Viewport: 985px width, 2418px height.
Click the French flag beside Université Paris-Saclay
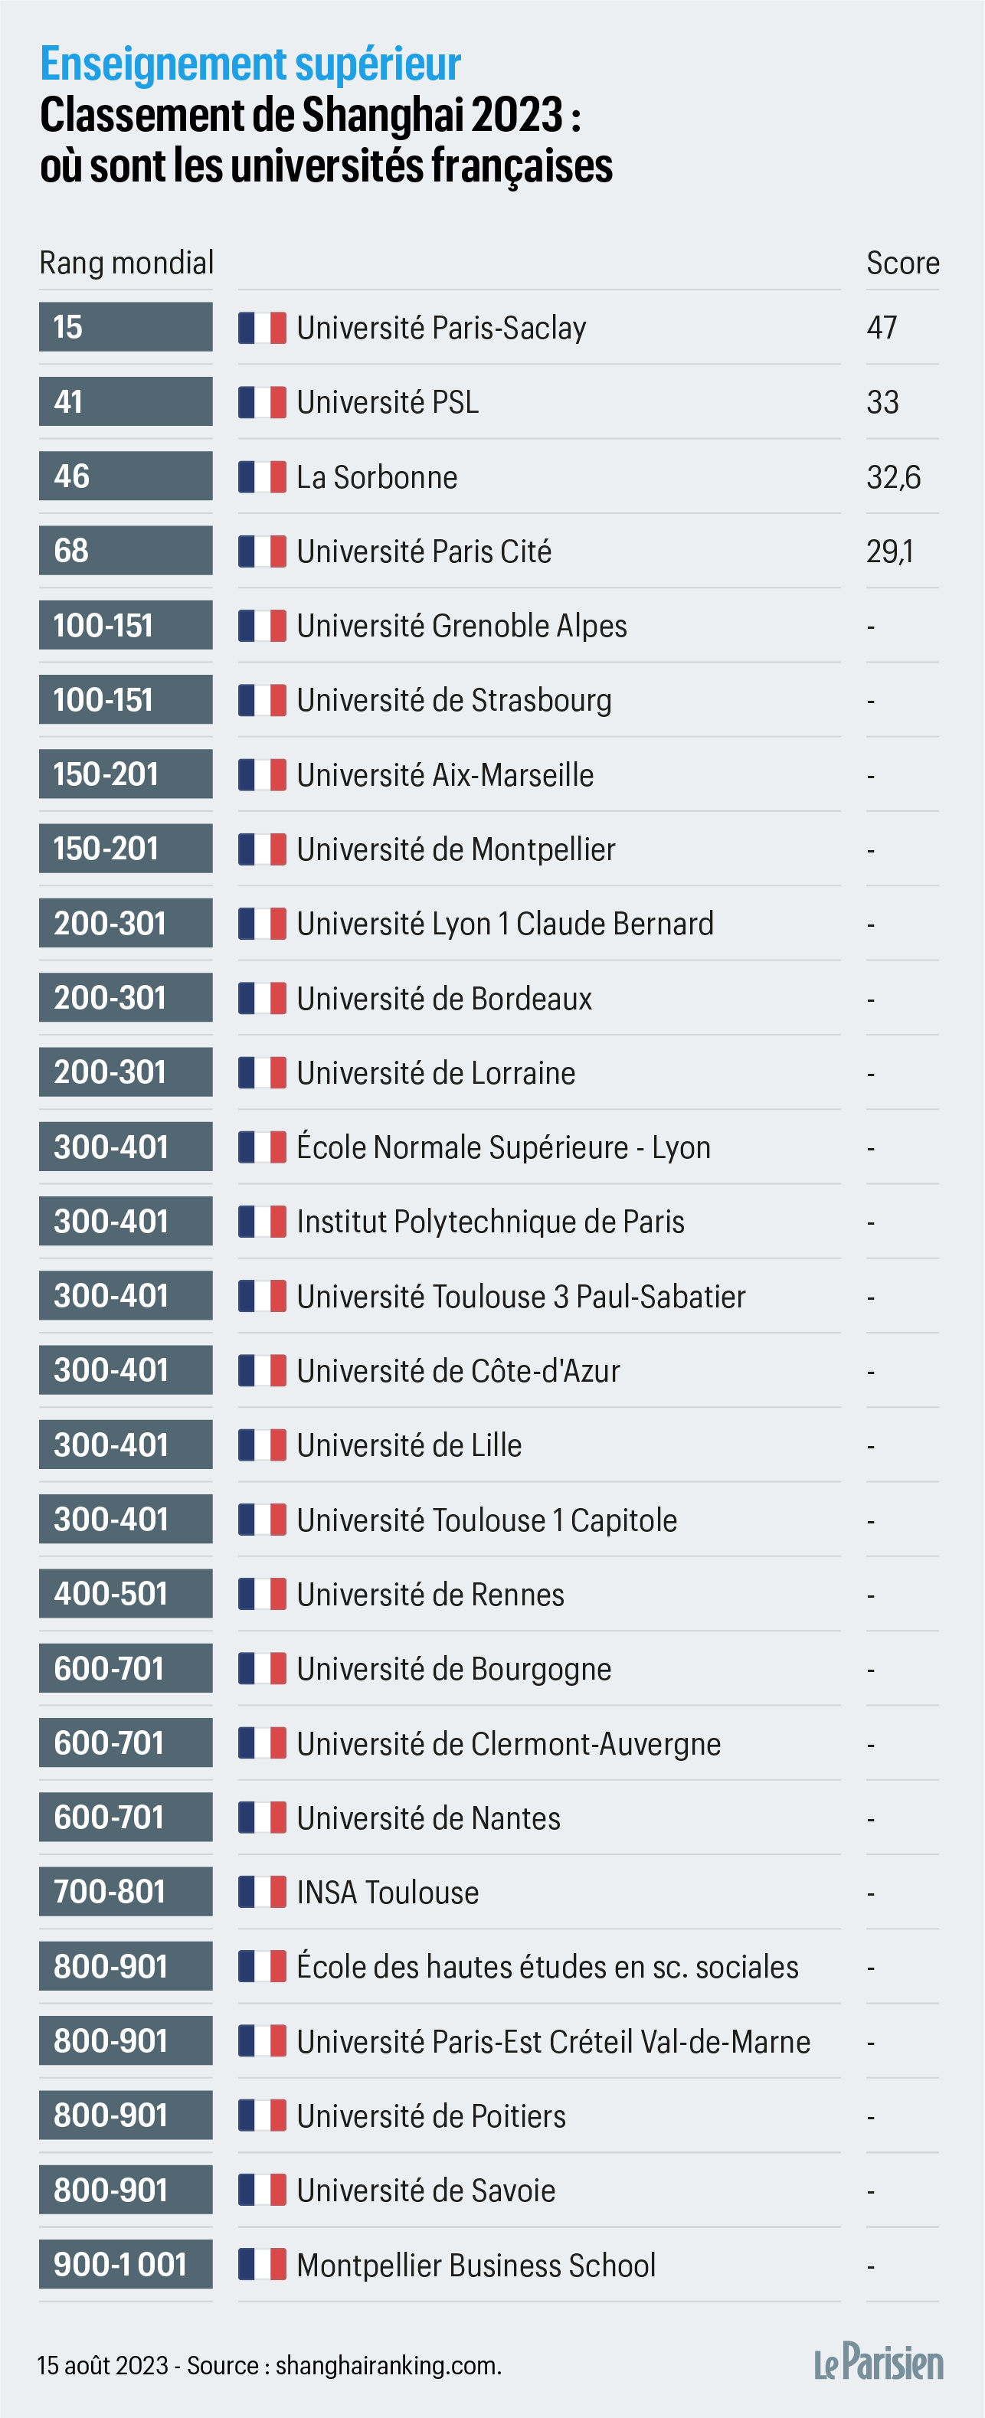[262, 328]
